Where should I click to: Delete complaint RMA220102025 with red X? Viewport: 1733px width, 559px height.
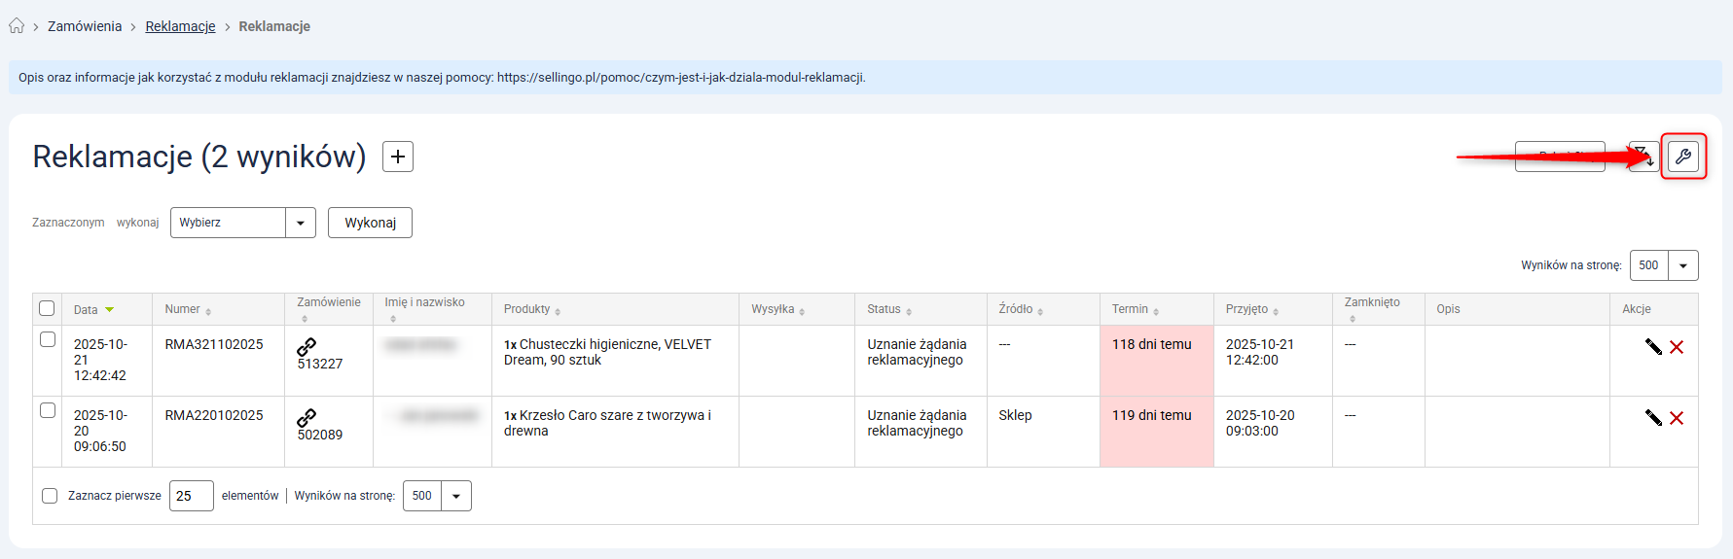(x=1677, y=418)
